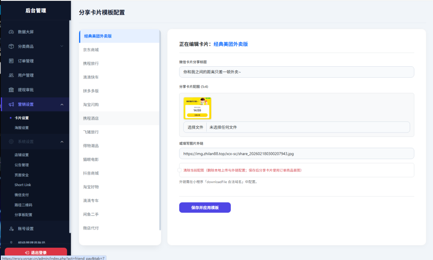Tick the 清除当前配图 checkbox

point(179,170)
